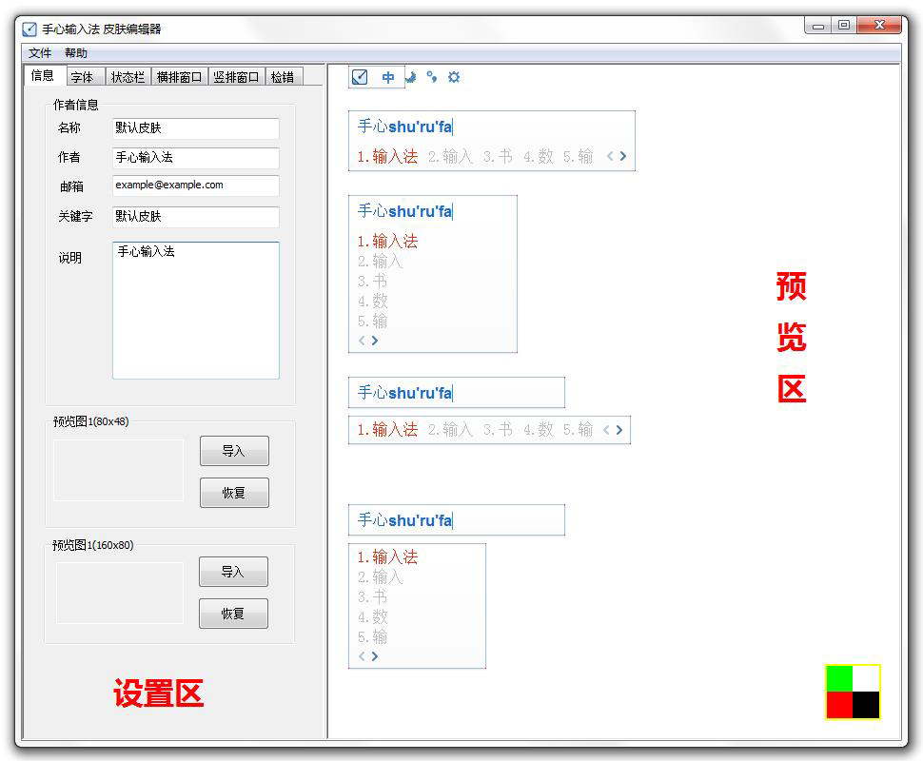Click the skin editor logo in title bar
Image resolution: width=923 pixels, height=761 pixels.
pos(29,29)
